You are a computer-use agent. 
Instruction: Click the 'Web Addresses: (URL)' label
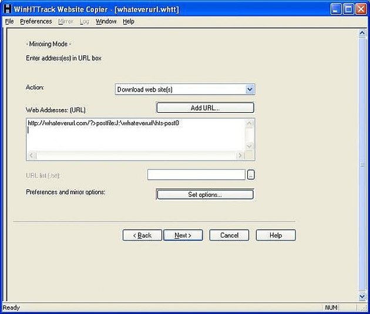tap(56, 110)
